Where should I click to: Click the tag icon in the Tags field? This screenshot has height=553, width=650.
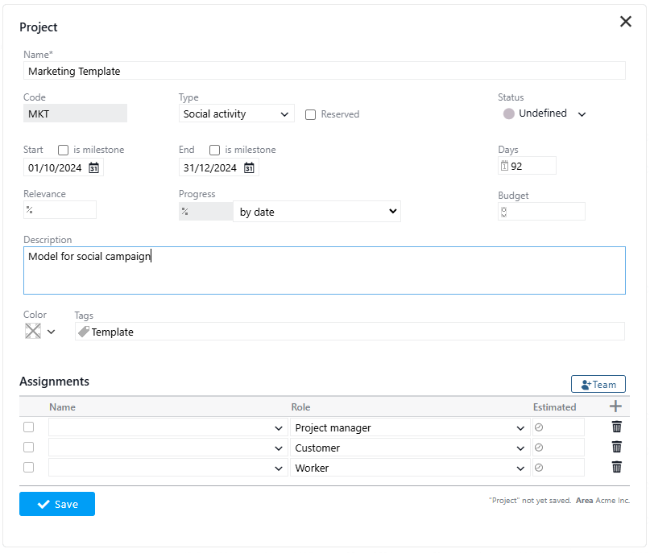[x=83, y=331]
